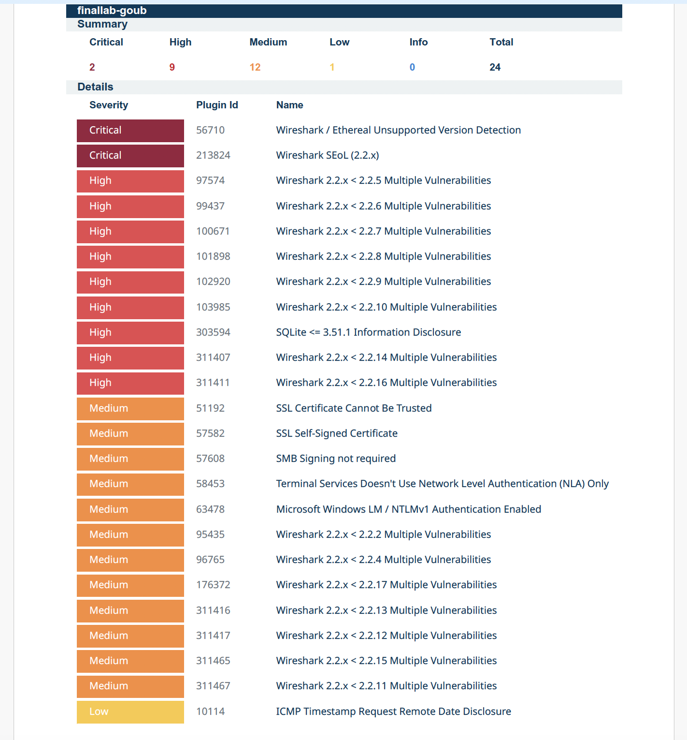Select 'Wireshark 2.2.x < 2.2.5 Multiple Vulnerabilities'

click(384, 180)
